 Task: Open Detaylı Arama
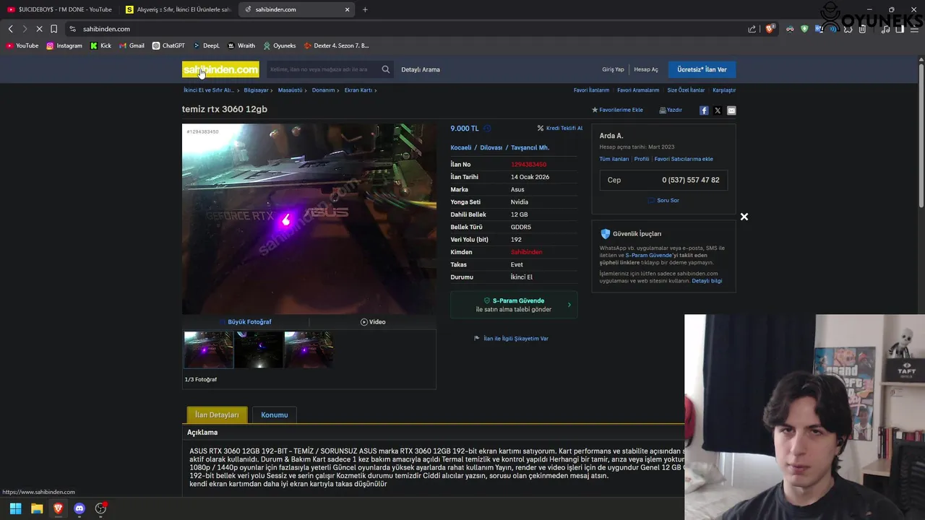click(421, 69)
